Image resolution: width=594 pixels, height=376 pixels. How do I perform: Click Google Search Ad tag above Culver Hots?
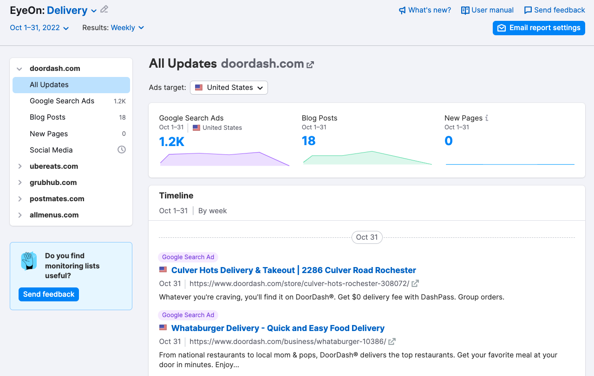pyautogui.click(x=188, y=257)
